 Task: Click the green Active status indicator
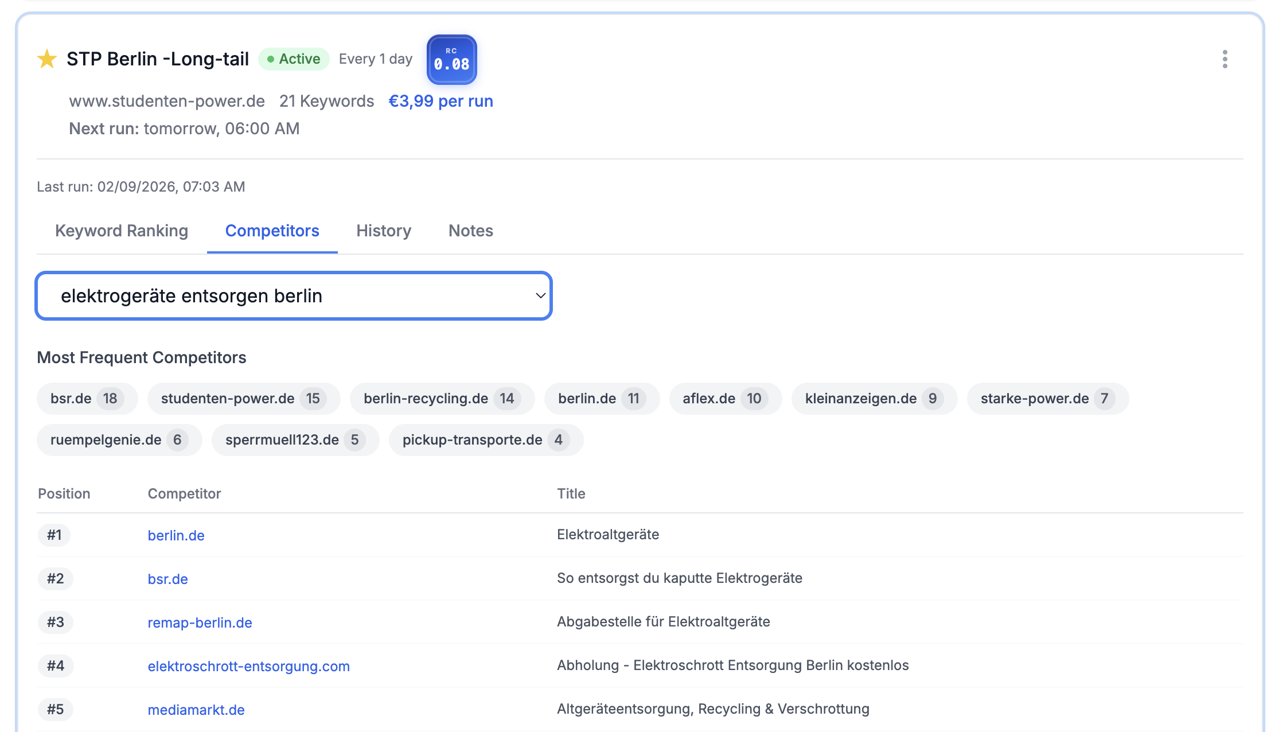pyautogui.click(x=294, y=59)
